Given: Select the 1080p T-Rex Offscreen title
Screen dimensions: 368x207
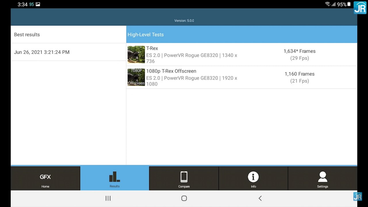Looking at the screenshot, I should [171, 71].
